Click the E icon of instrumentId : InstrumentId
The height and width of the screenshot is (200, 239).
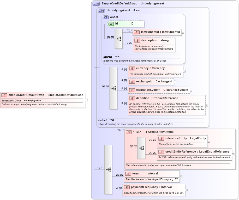coord(137,32)
